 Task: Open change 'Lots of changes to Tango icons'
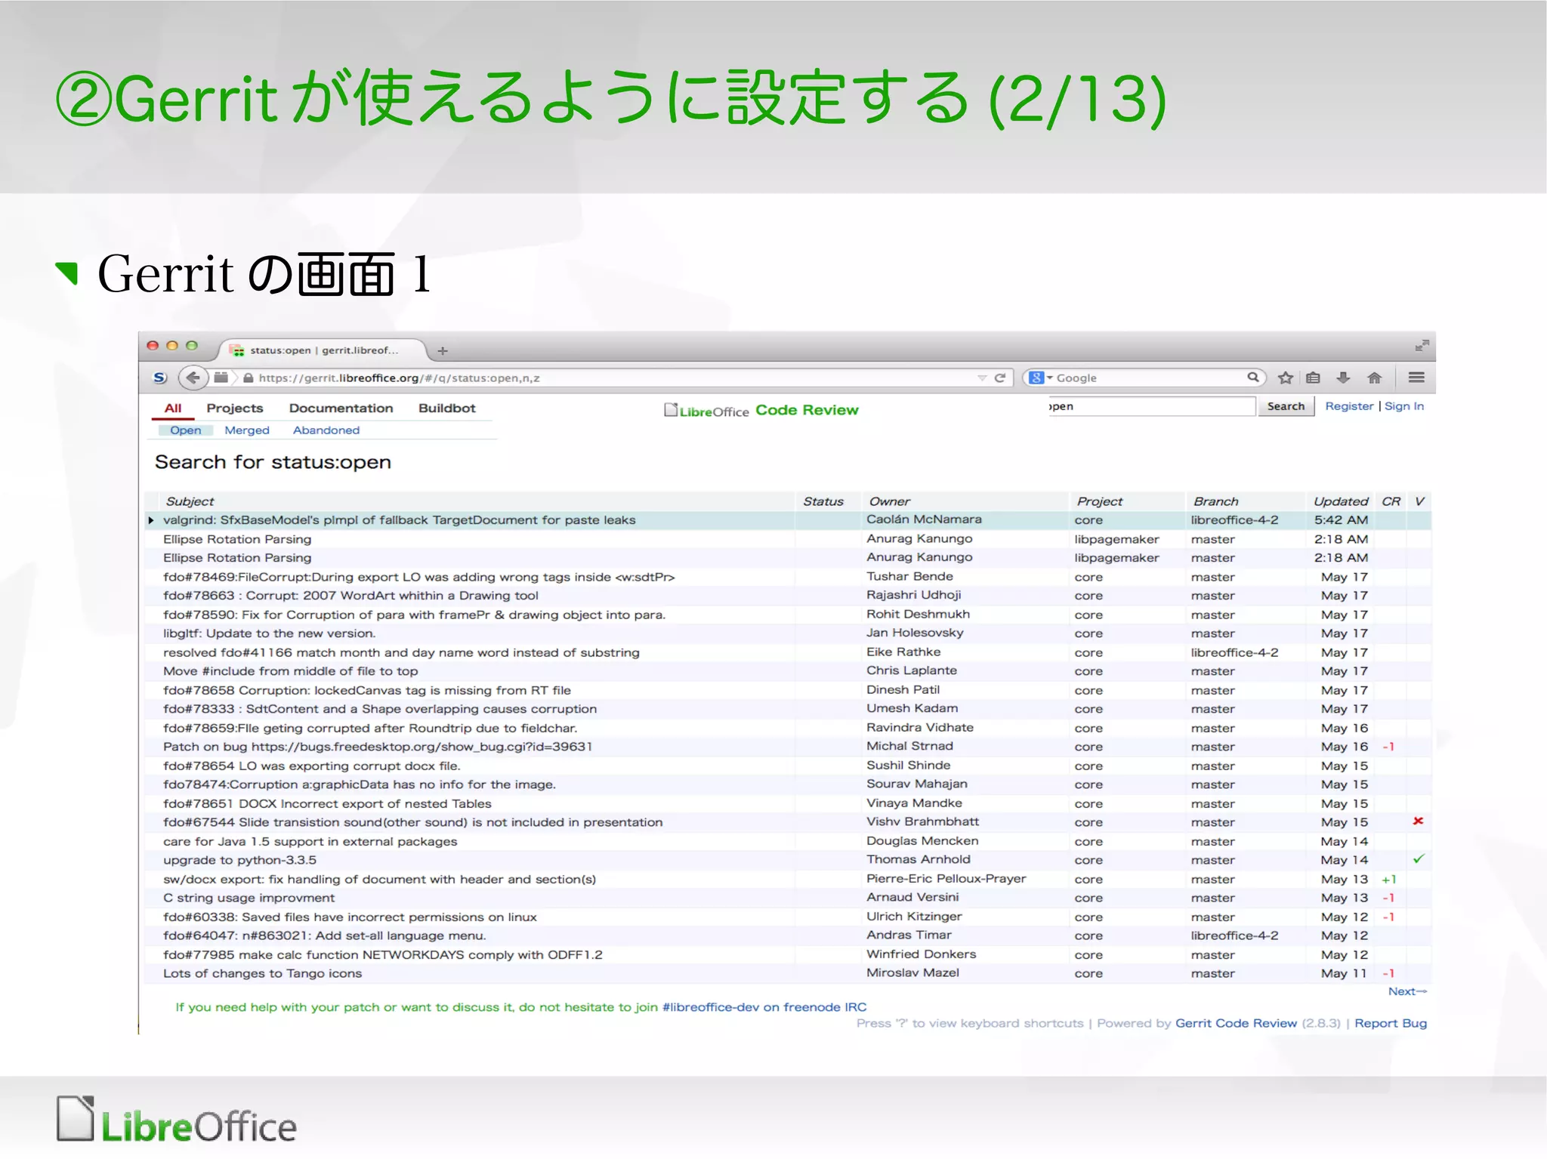point(263,973)
